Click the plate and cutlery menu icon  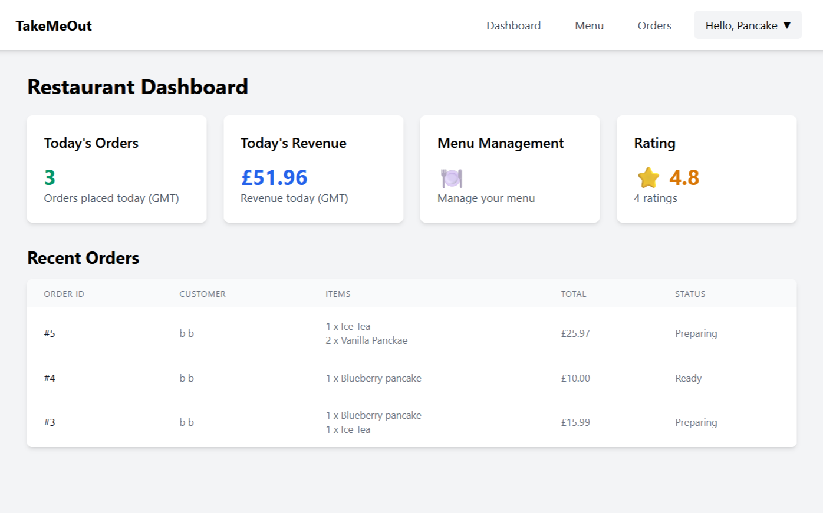(452, 178)
